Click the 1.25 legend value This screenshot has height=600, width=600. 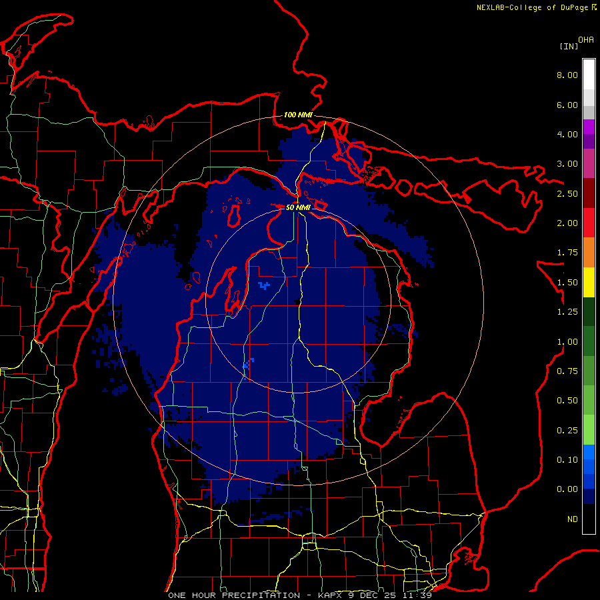[x=567, y=312]
